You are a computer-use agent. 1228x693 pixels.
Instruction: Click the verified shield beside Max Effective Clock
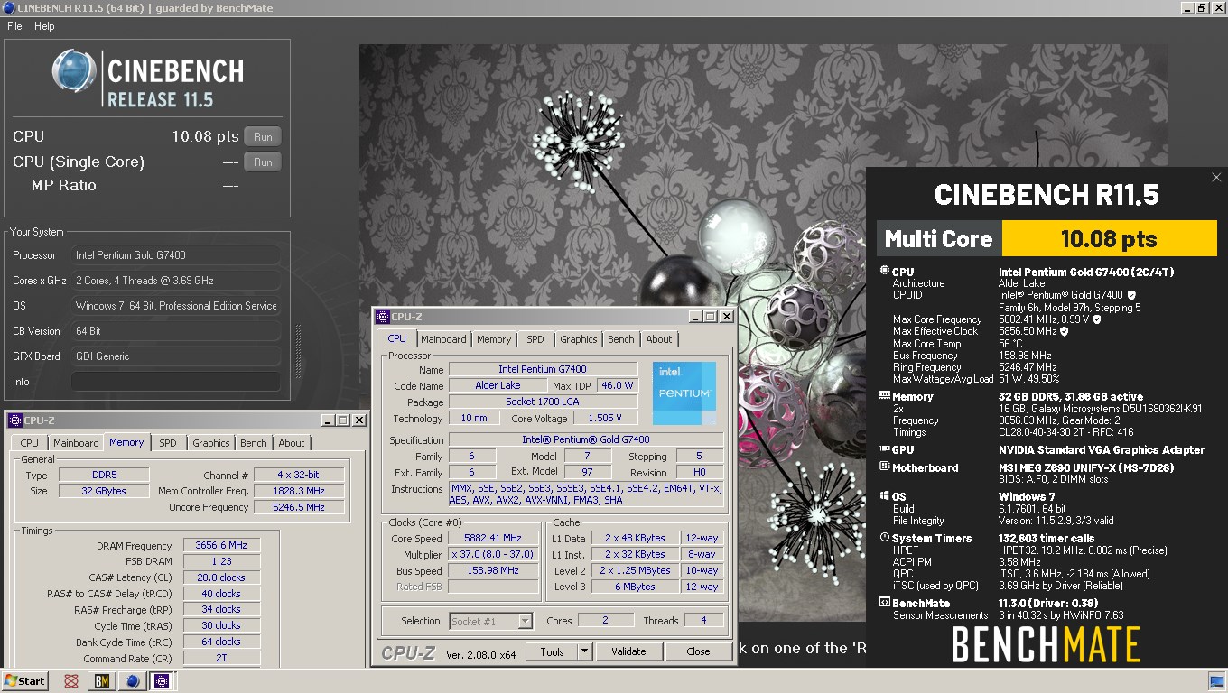[1064, 331]
